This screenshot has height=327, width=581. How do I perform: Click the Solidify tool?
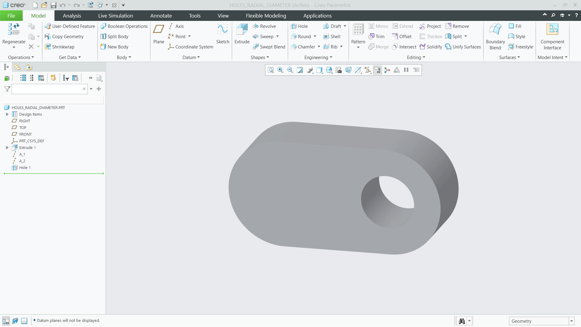(431, 47)
